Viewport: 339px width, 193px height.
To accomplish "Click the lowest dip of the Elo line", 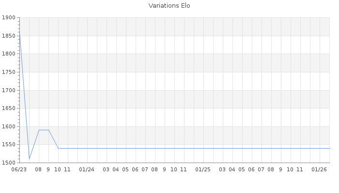I will click(x=29, y=159).
